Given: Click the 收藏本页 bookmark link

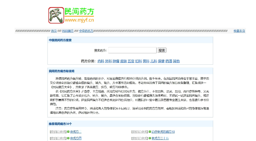Looking at the screenshot, I should [x=239, y=31].
